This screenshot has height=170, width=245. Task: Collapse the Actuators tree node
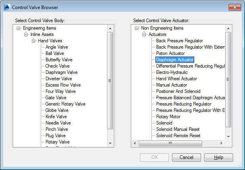[x=144, y=34]
